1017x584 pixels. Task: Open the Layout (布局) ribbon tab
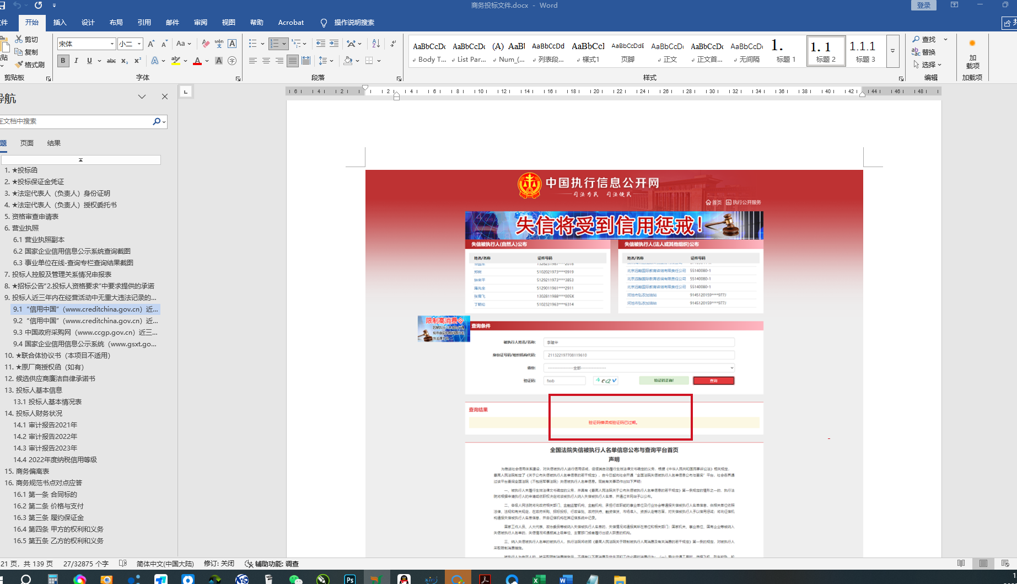(x=116, y=23)
